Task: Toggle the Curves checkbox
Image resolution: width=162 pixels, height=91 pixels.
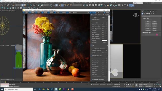Action: tap(92, 42)
